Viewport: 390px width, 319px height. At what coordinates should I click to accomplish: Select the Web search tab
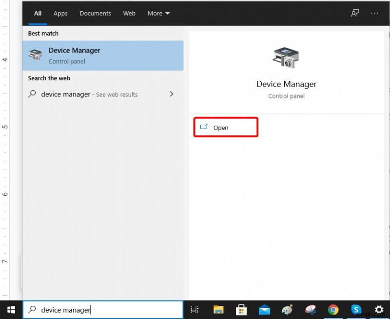pos(129,13)
